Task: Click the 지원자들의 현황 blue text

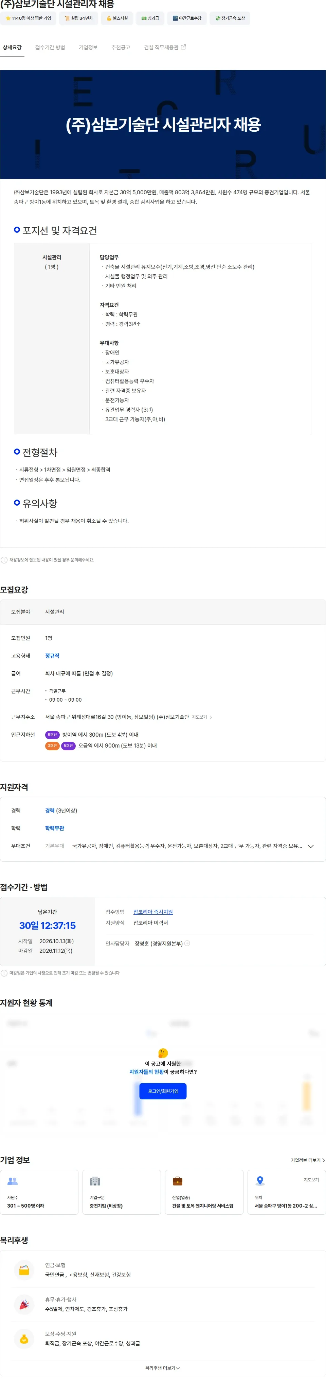Action: [x=147, y=1072]
